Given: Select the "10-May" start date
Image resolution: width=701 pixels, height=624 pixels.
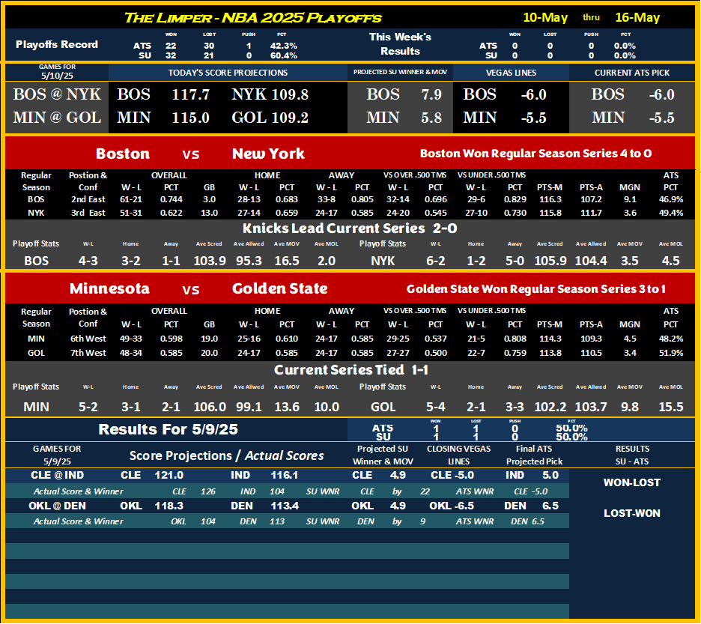Looking at the screenshot, I should (545, 17).
